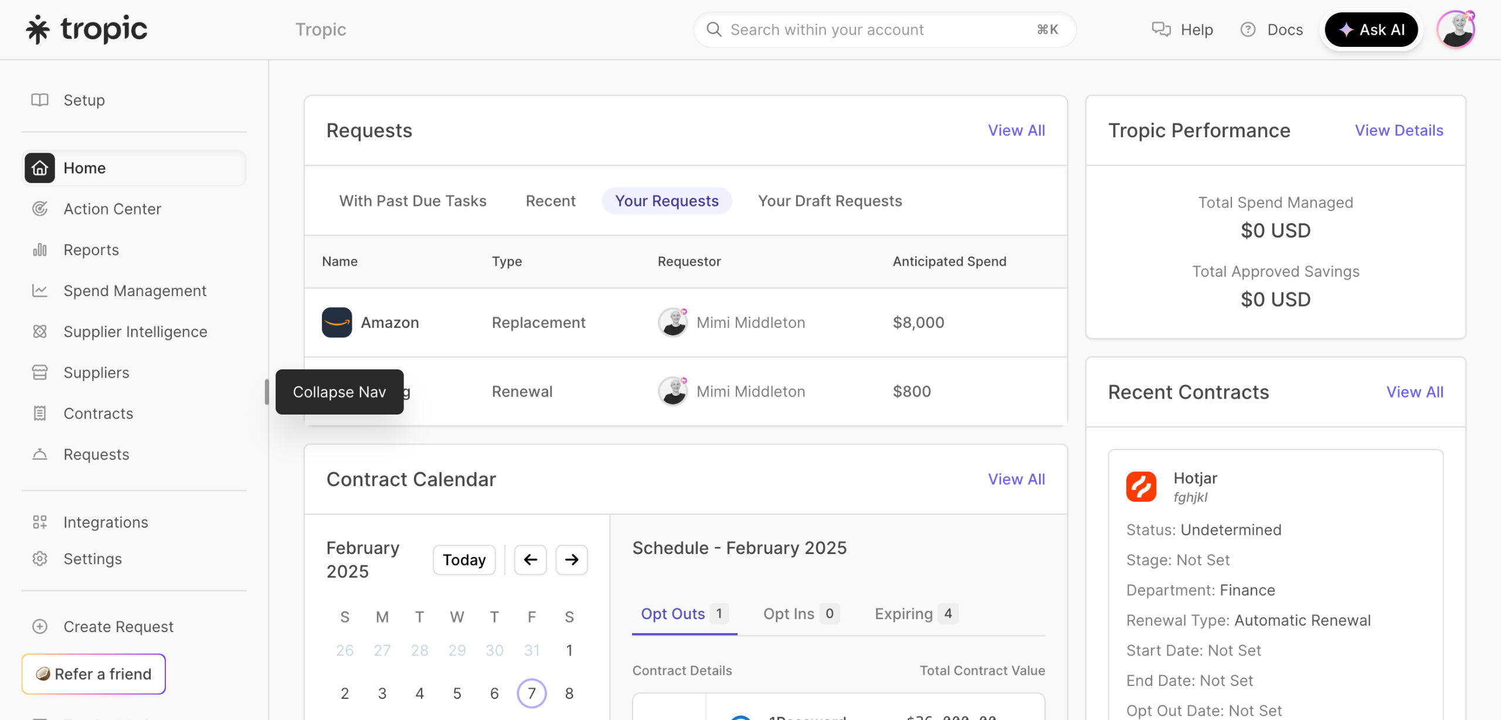
Task: Click Refer a friend button
Action: (x=94, y=674)
